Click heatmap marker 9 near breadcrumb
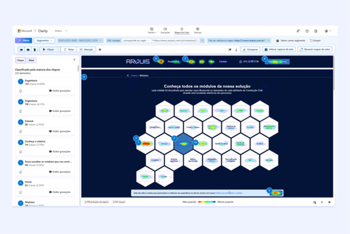 click(84, 77)
